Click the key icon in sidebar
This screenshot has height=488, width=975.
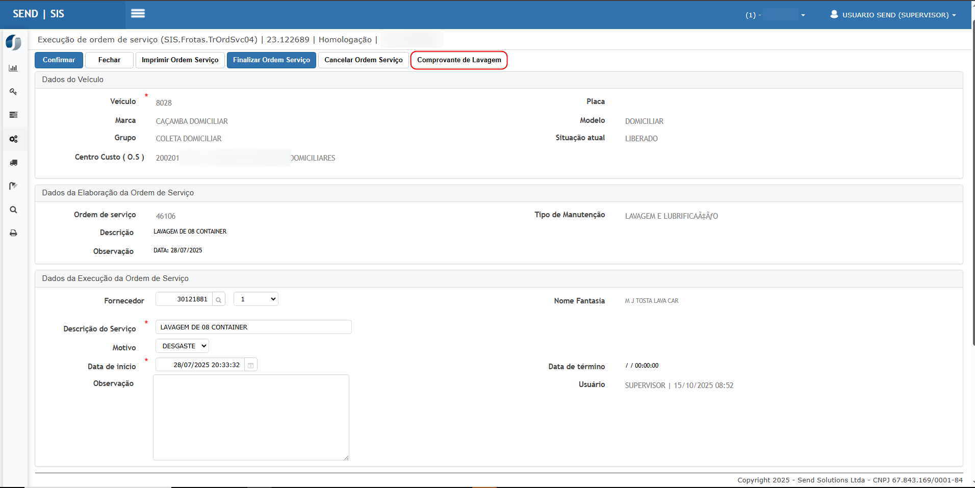click(x=13, y=92)
